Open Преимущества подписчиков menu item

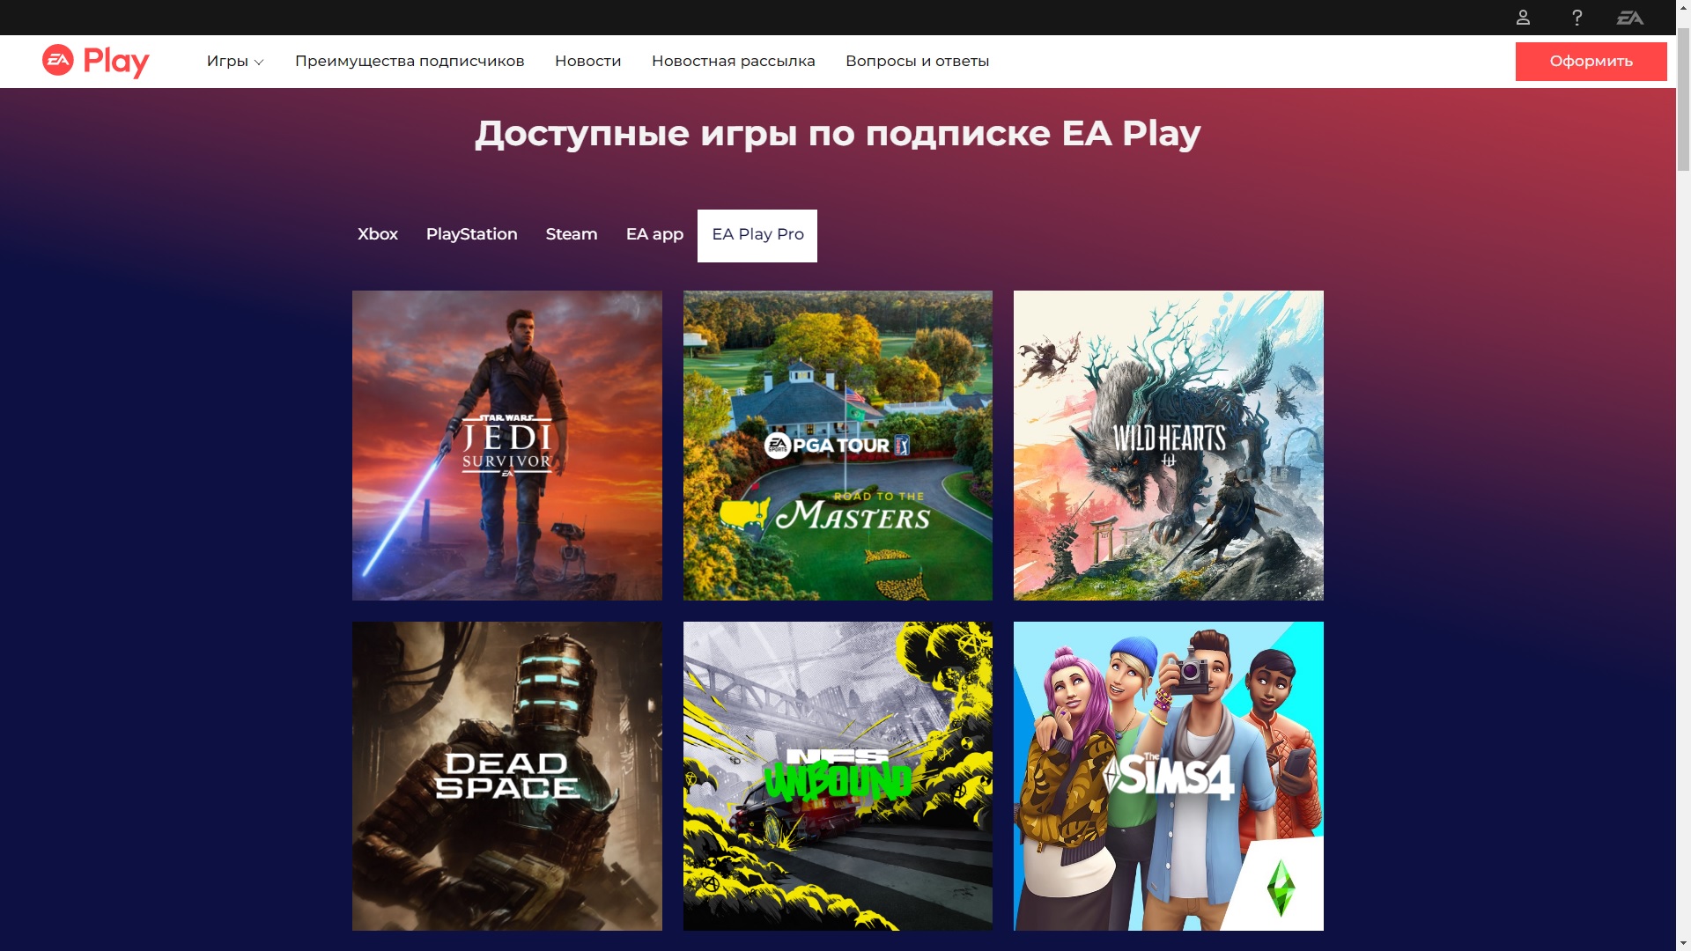[410, 61]
